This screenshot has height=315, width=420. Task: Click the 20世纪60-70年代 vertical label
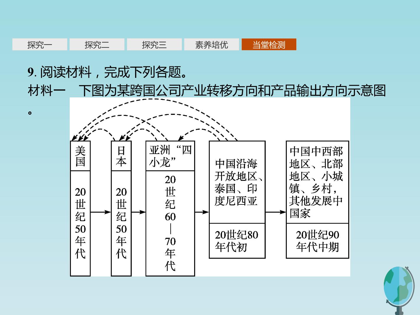(170, 223)
